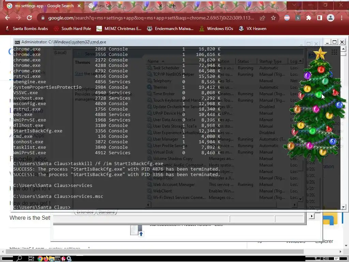Select the Volume Shadow Copy service
Image resolution: width=349 pixels, height=262 pixels.
(172, 158)
